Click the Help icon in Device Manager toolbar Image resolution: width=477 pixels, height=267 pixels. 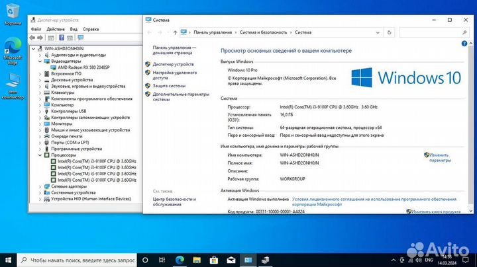click(62, 38)
